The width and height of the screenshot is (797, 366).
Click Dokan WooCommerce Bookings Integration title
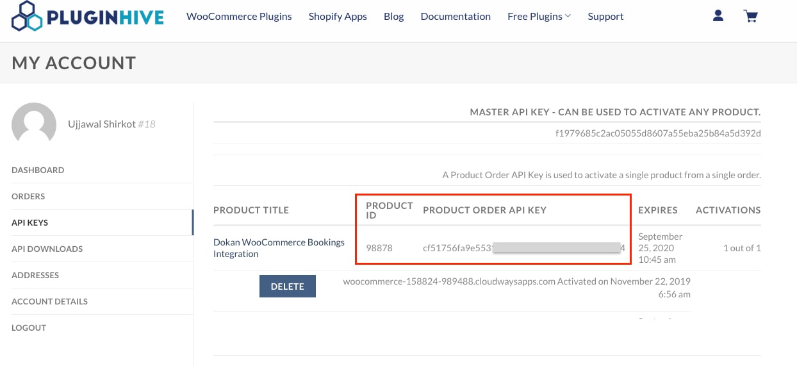point(279,248)
